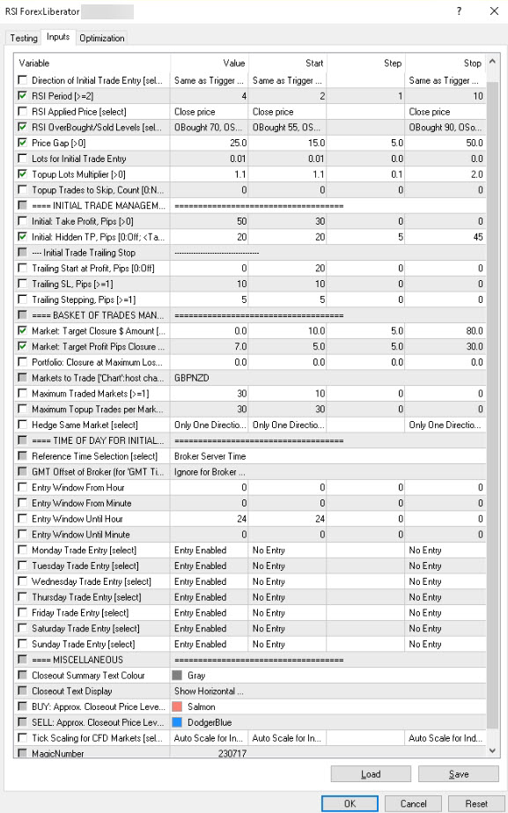Image resolution: width=508 pixels, height=813 pixels.
Task: Select Topup Lots Multiplier Step value 0.1
Action: [x=366, y=174]
